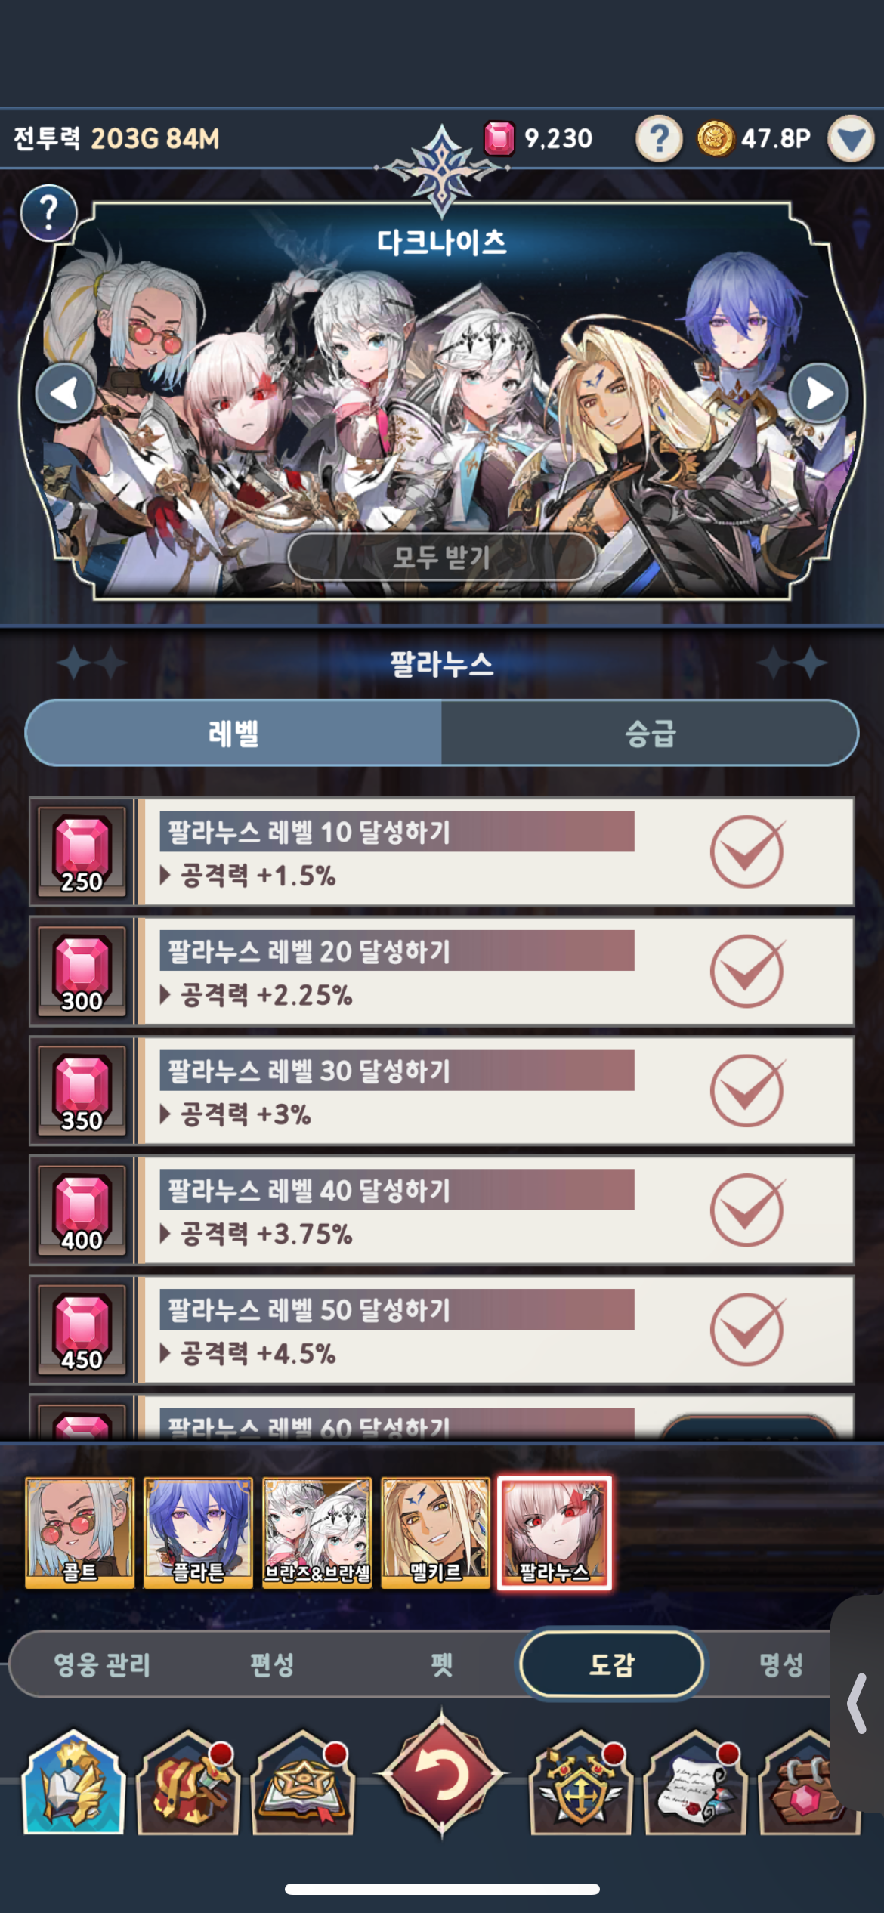Image resolution: width=884 pixels, height=1913 pixels.
Task: Open the 펫 menu tab
Action: pos(441,1664)
